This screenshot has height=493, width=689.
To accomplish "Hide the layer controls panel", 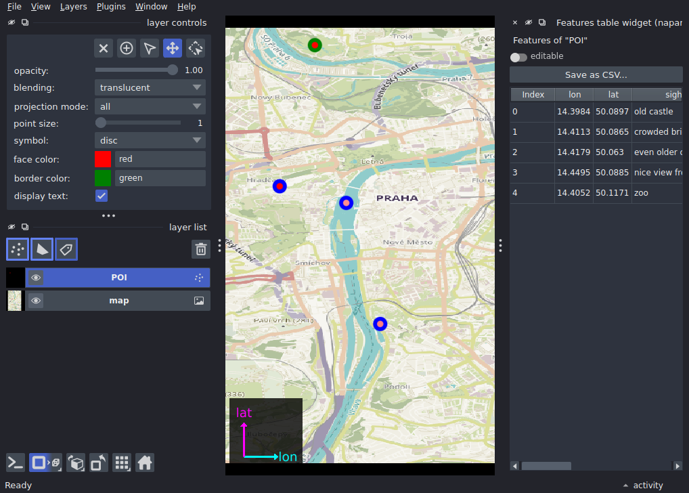I will tap(12, 22).
